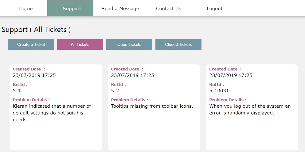The image size is (305, 152).
Task: Show only Closed Tickets
Action: (x=178, y=44)
